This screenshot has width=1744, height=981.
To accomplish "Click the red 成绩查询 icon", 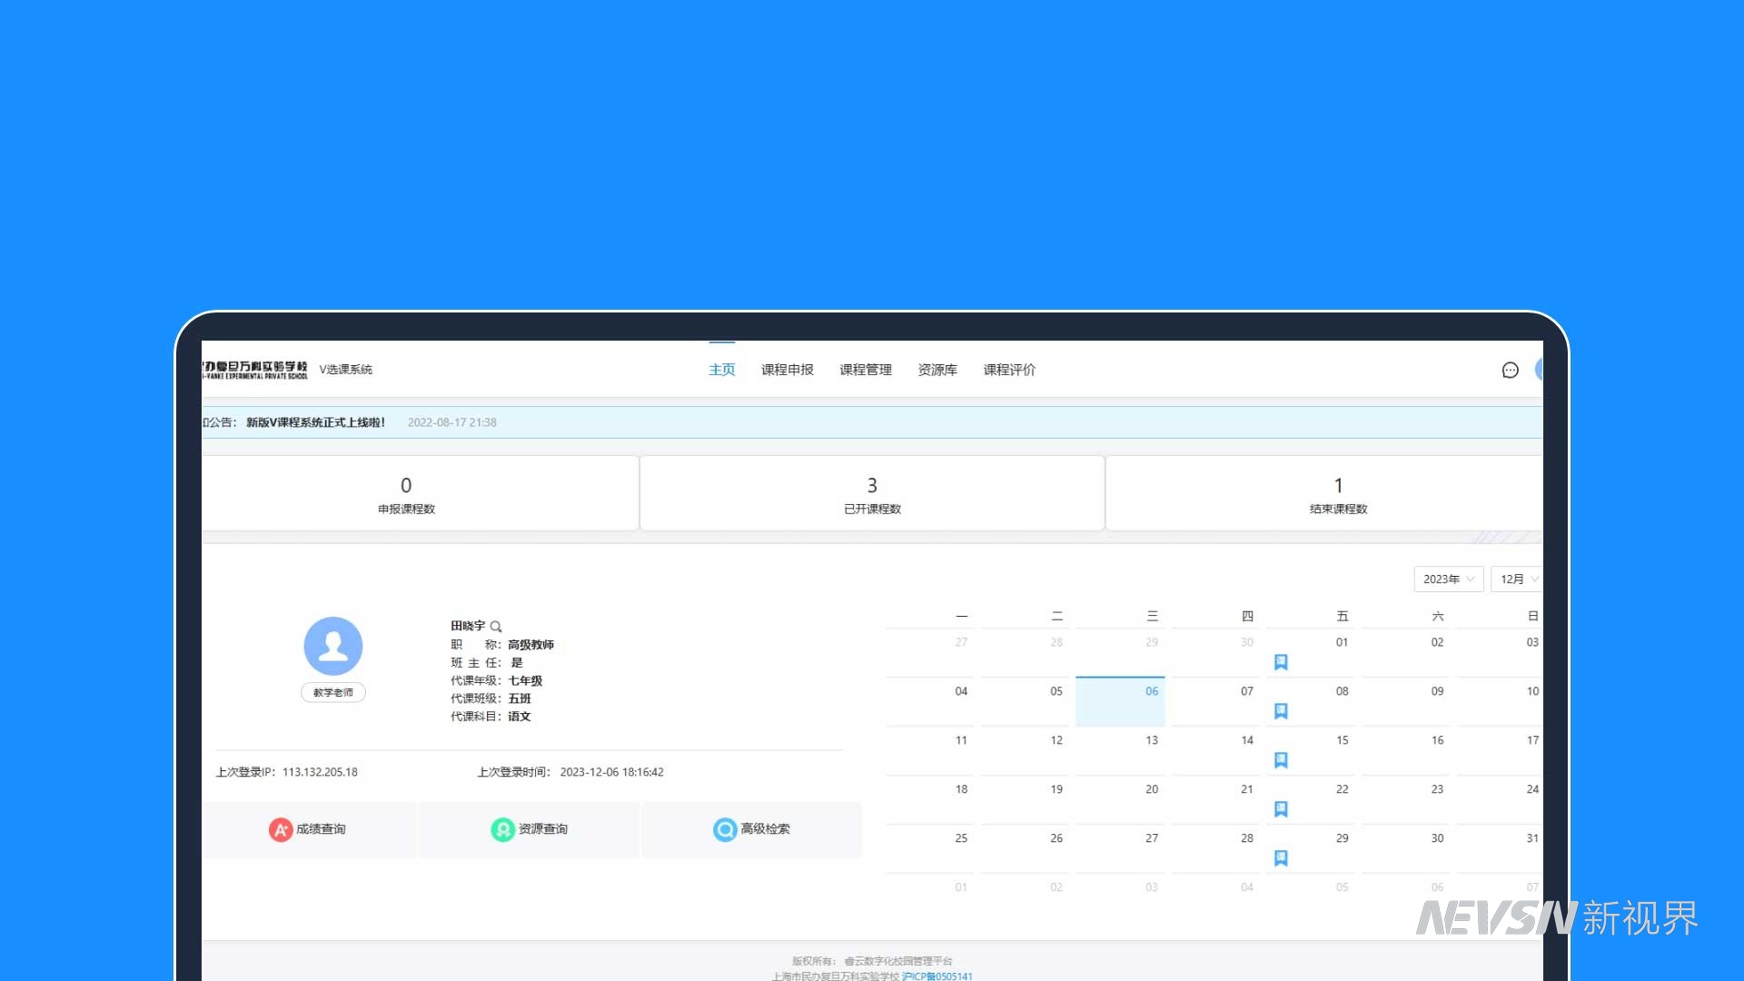I will click(281, 829).
